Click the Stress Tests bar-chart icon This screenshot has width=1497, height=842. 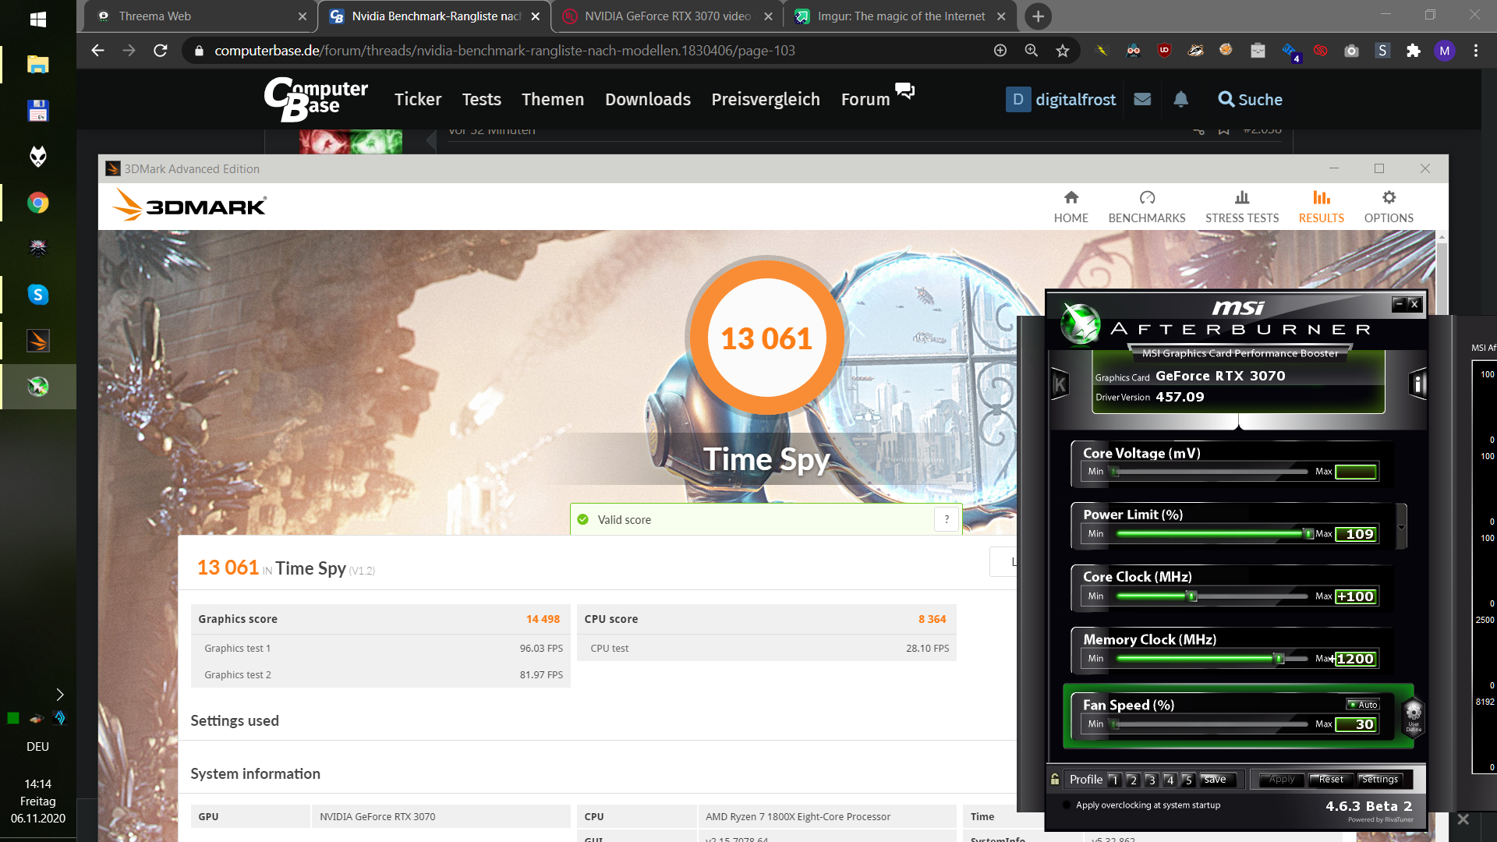[1242, 198]
